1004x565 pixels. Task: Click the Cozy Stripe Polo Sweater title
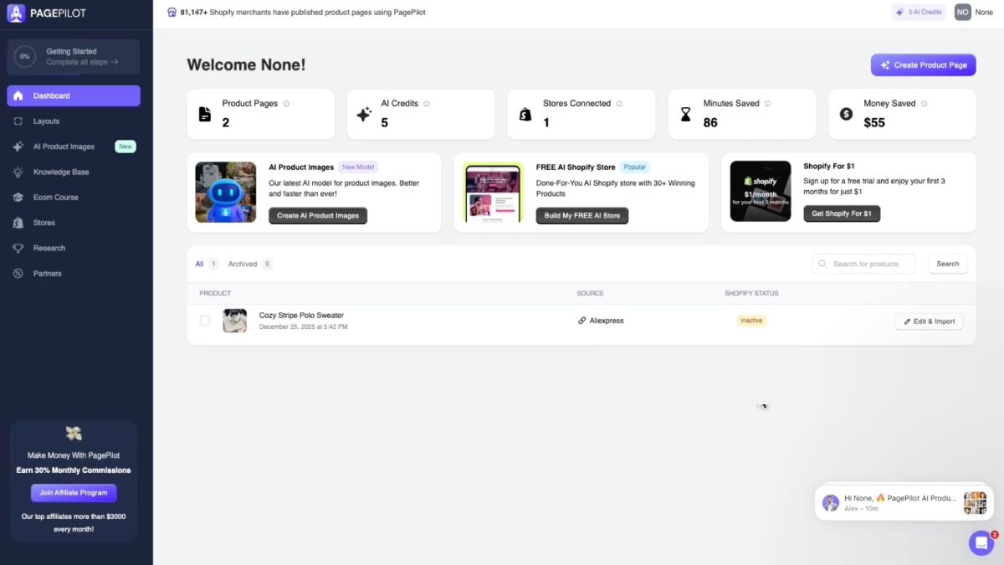tap(301, 316)
